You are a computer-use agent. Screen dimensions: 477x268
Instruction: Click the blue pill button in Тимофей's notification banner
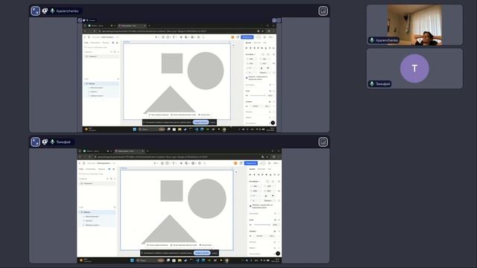coord(202,253)
